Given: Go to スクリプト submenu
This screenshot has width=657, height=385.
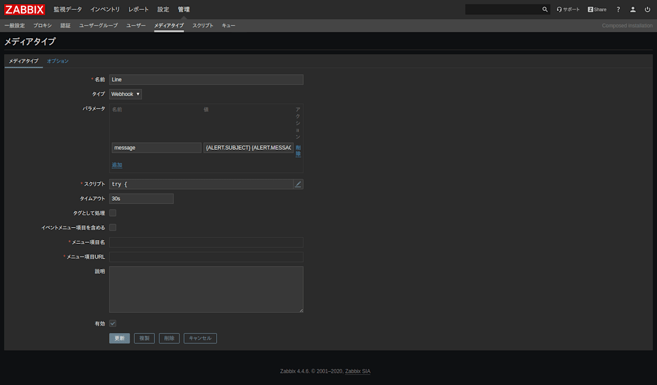Looking at the screenshot, I should click(x=203, y=26).
